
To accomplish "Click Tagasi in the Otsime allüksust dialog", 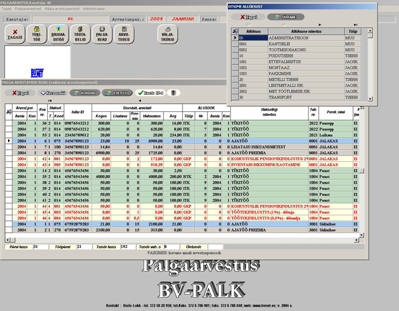I will (x=248, y=17).
